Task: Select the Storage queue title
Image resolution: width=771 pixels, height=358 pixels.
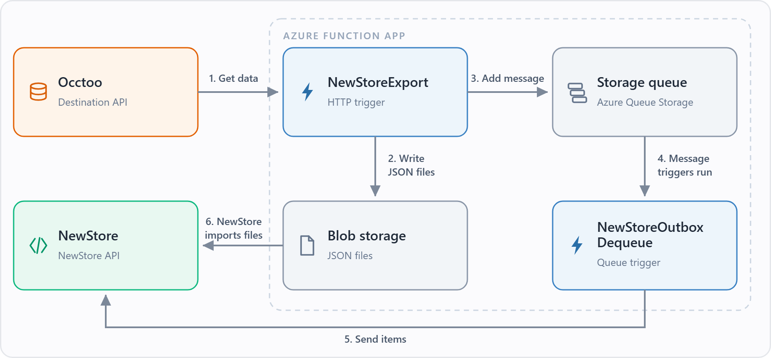Action: coord(642,82)
